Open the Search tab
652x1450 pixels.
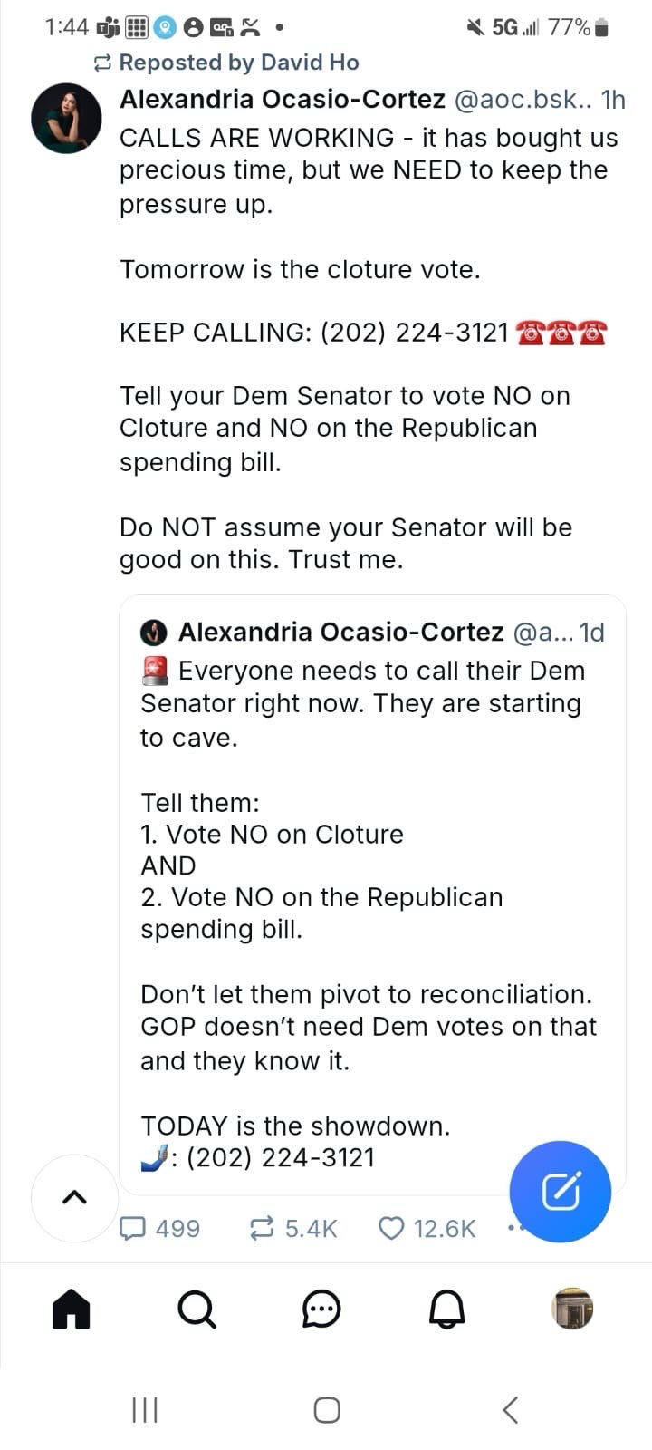click(197, 1310)
